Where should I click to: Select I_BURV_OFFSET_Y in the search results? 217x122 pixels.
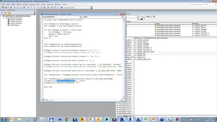click(x=202, y=33)
